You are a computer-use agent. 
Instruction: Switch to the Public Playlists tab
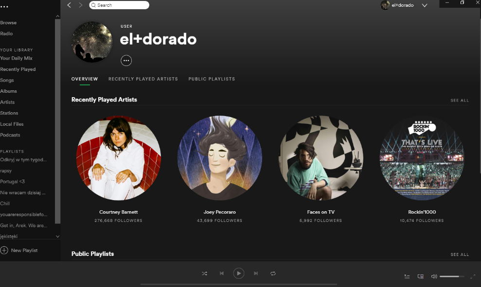pyautogui.click(x=212, y=79)
